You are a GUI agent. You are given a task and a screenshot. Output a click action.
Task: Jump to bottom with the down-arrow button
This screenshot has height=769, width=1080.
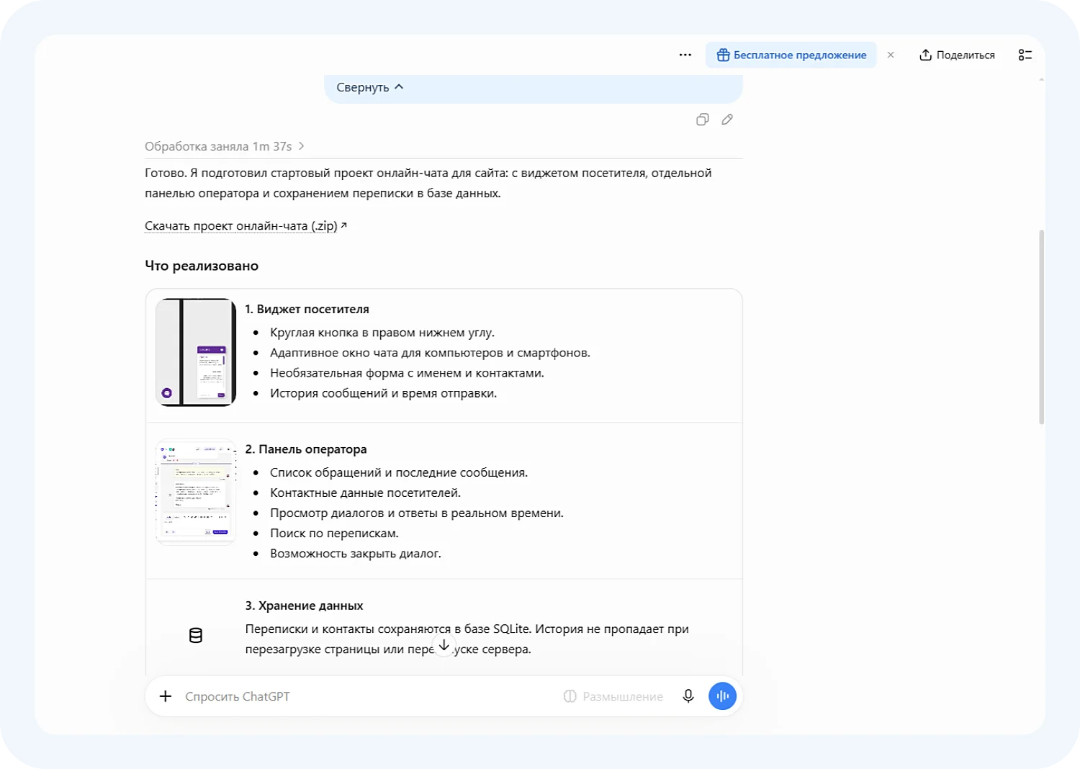tap(444, 645)
